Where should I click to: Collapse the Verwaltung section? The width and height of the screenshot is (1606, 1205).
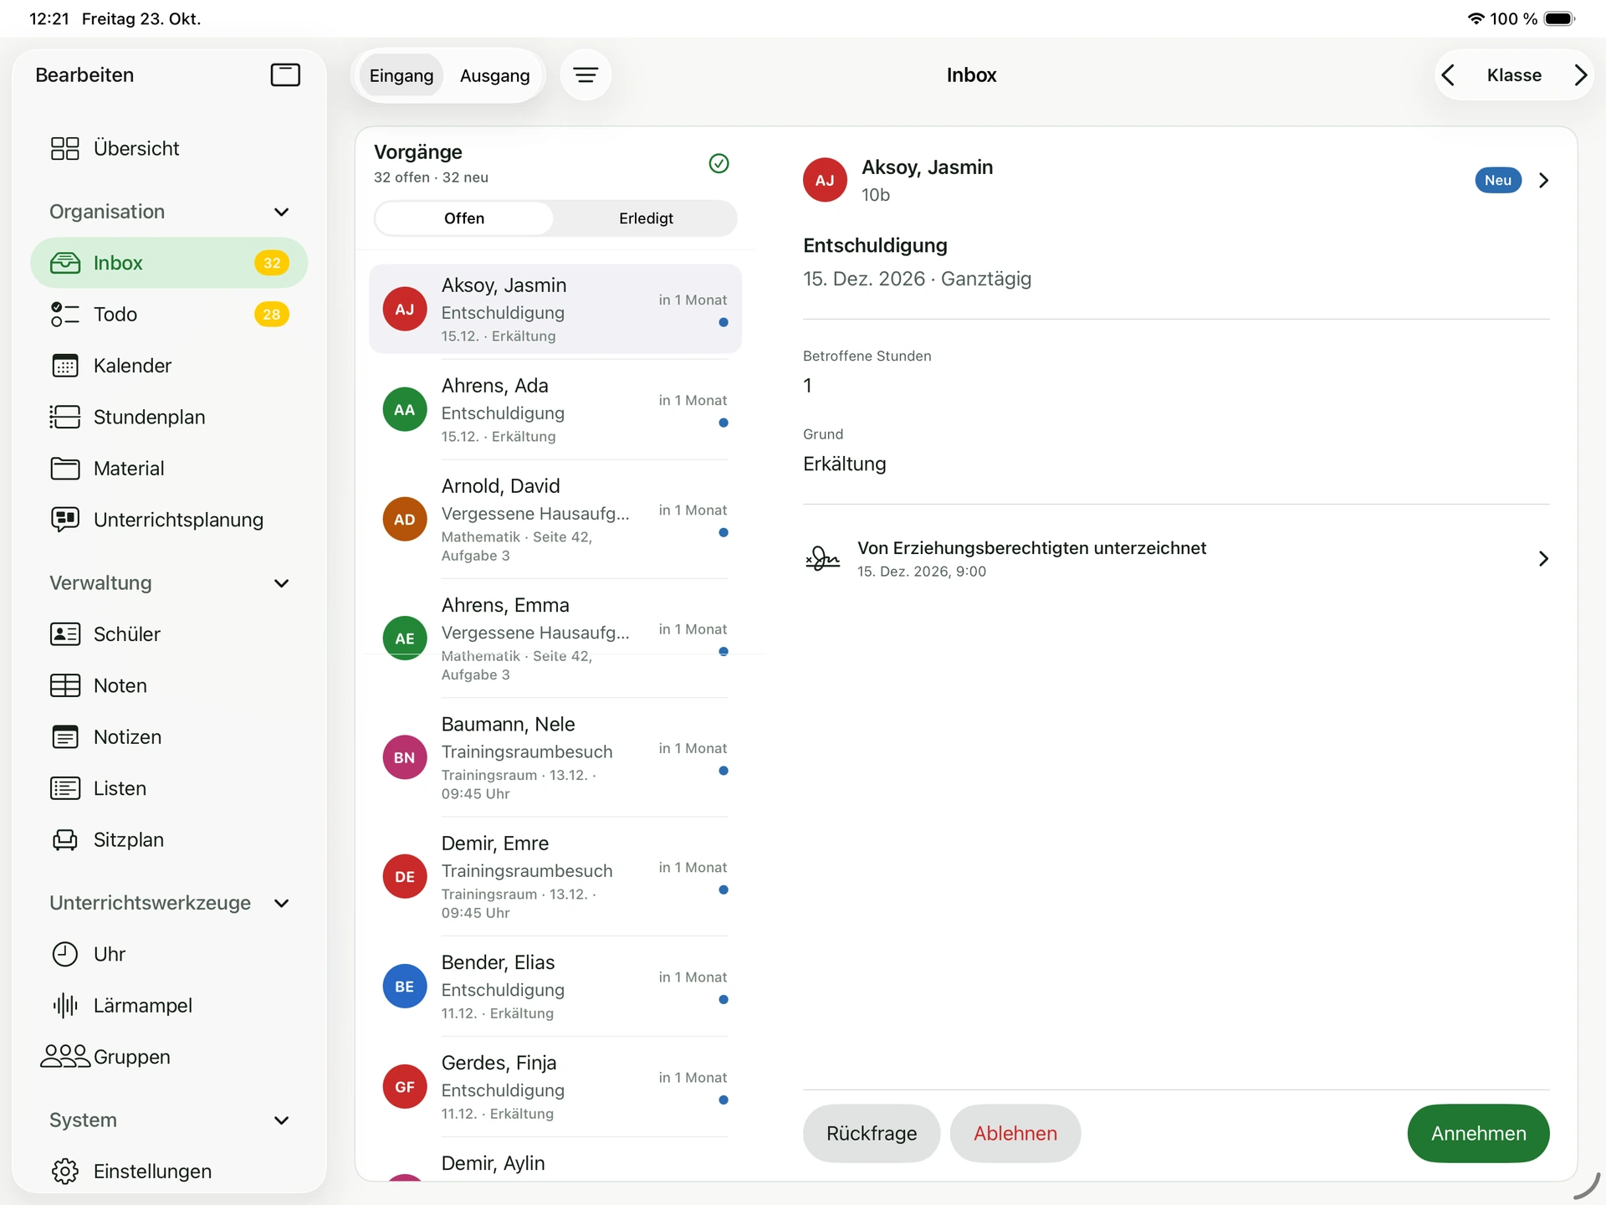pos(282,583)
